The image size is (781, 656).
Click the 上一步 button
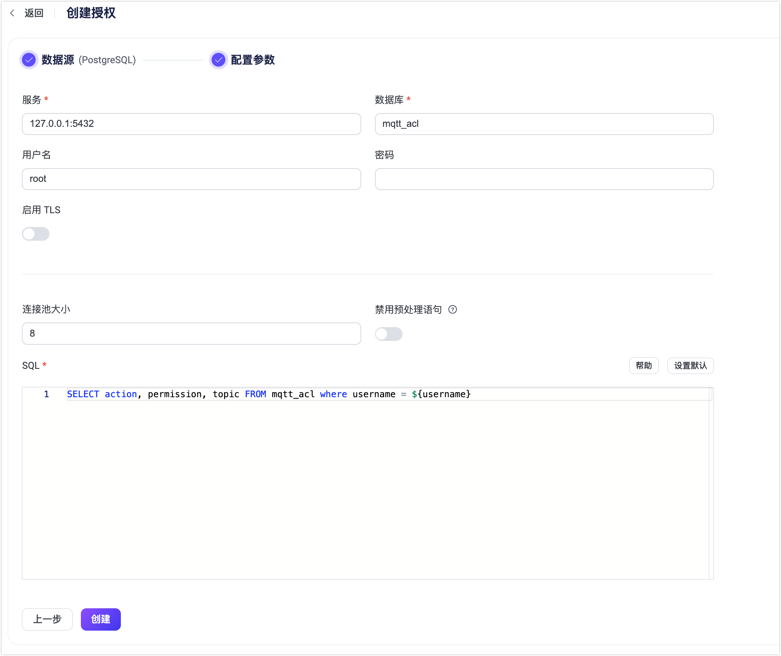tap(47, 619)
